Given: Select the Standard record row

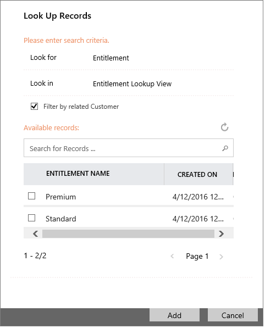Looking at the screenshot, I should click(x=129, y=218).
